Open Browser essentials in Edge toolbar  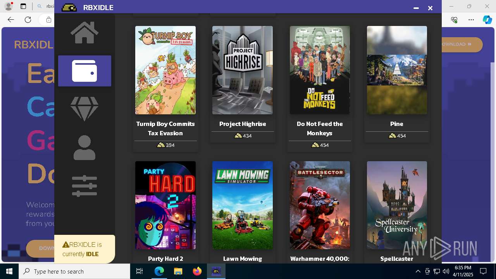point(454,20)
